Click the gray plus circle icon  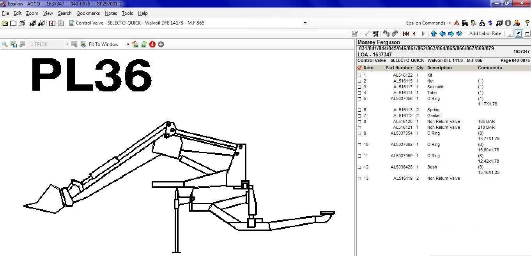click(161, 44)
